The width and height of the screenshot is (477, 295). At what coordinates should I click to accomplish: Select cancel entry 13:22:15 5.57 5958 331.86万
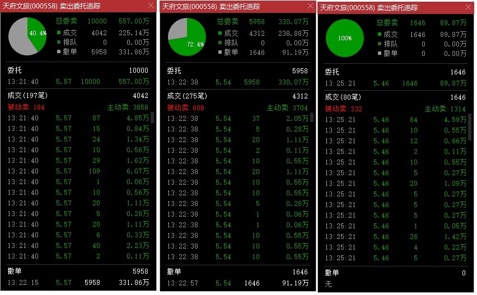point(78,283)
